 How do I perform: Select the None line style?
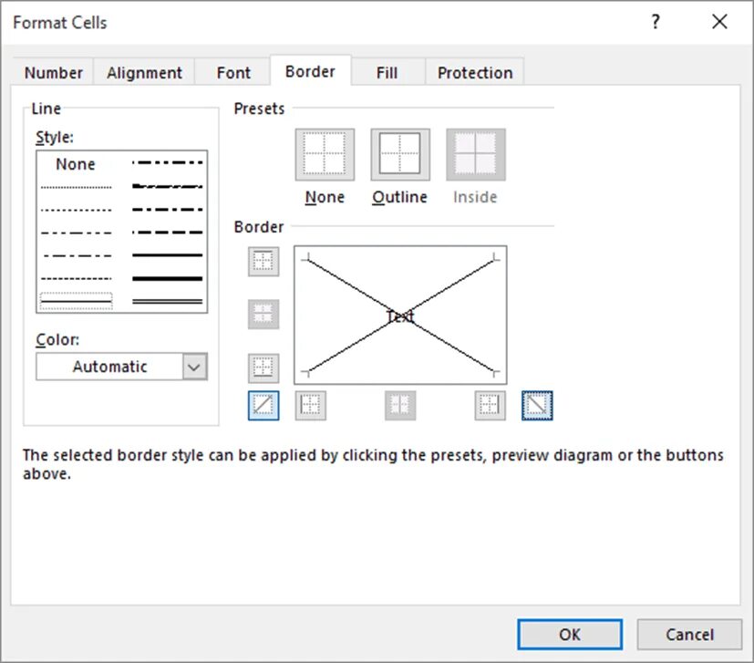click(76, 164)
